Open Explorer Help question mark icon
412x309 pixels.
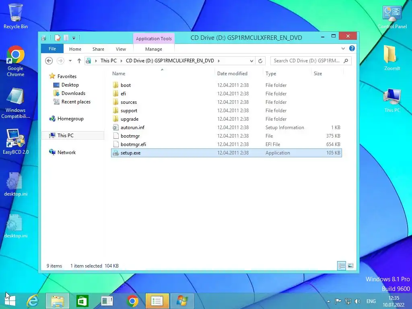[x=352, y=48]
